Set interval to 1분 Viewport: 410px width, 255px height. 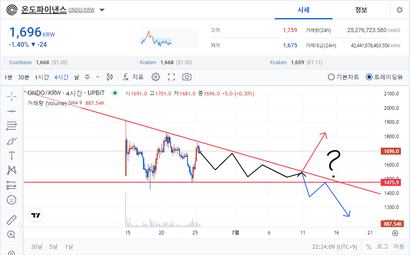coord(8,77)
